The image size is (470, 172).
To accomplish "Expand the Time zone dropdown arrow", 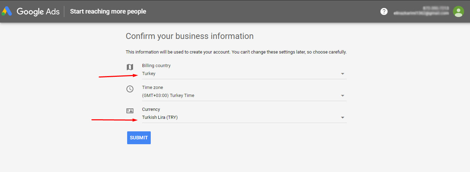I will click(343, 96).
